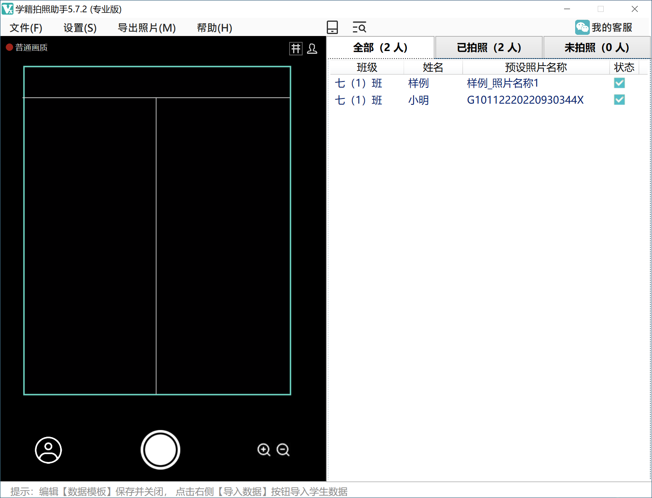Viewport: 652px width, 498px height.
Task: Select photo name 样例_照片名称1
Action: [503, 83]
